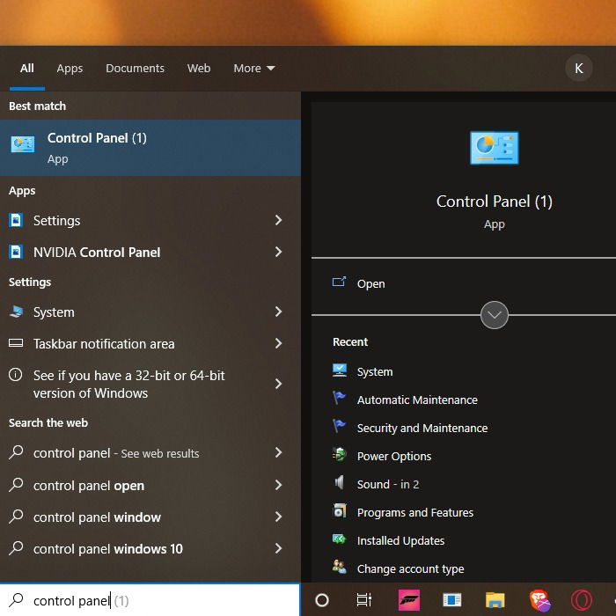This screenshot has height=616, width=616.
Task: Open Programs and Features from Recent list
Action: point(415,513)
